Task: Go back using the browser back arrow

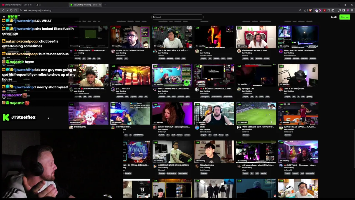Action: [3, 10]
